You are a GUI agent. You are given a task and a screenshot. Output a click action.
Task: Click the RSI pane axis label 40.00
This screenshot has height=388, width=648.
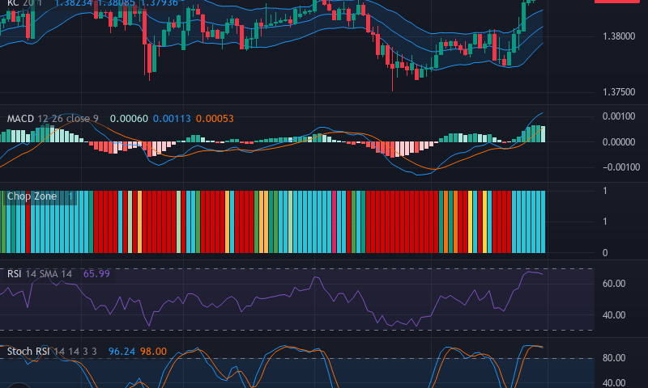pos(614,315)
